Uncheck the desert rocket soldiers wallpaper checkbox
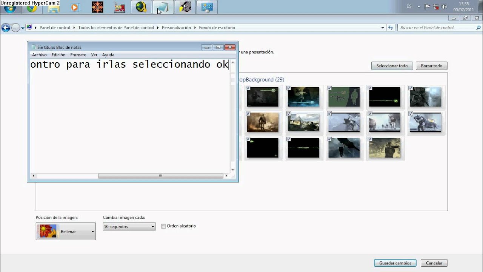483x272 pixels. pos(370,139)
